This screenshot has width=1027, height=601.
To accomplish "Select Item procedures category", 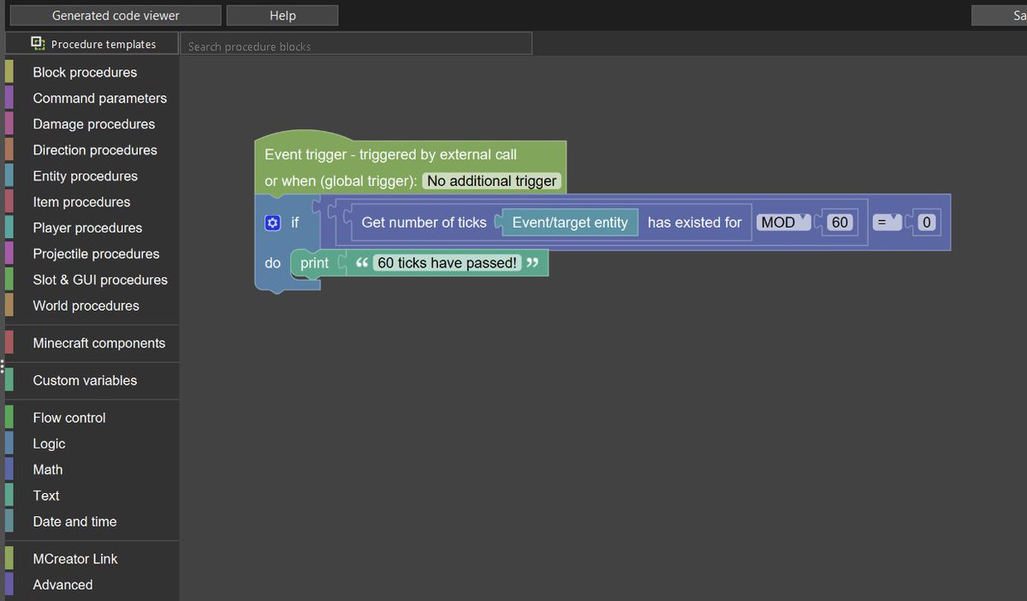I will pos(81,202).
